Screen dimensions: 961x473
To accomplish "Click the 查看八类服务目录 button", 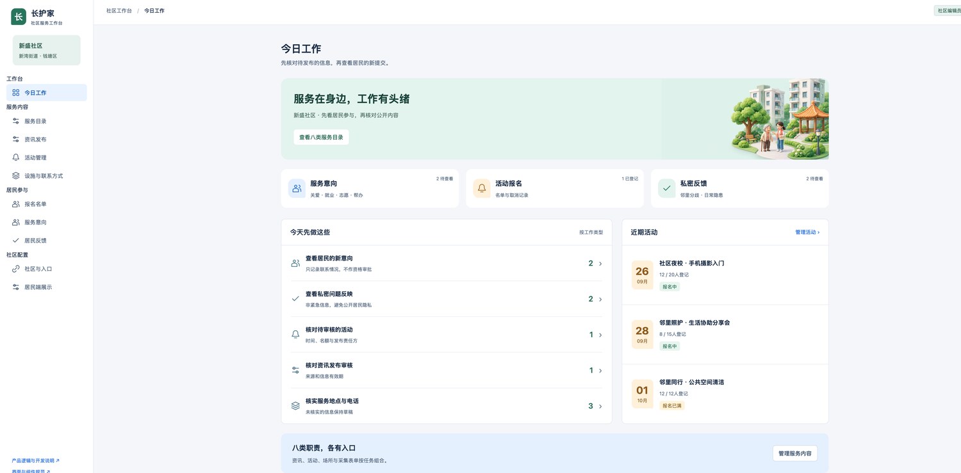I will (321, 137).
